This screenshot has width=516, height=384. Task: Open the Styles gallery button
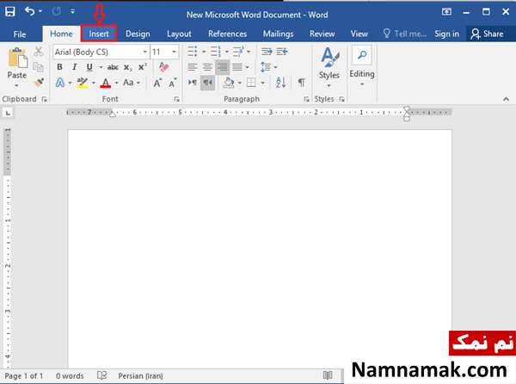pos(329,67)
